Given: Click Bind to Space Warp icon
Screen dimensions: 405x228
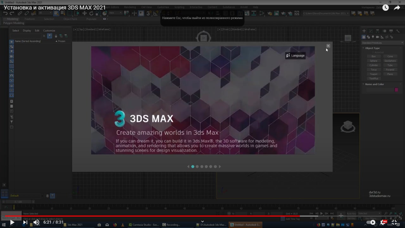Looking at the screenshot, I should 33,13.
